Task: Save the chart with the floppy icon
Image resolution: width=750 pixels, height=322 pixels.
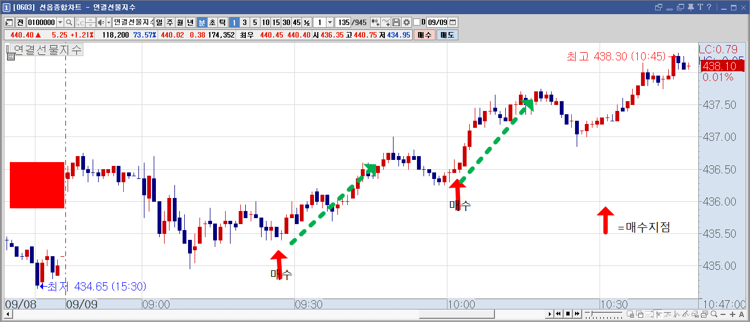Action: pos(396,22)
